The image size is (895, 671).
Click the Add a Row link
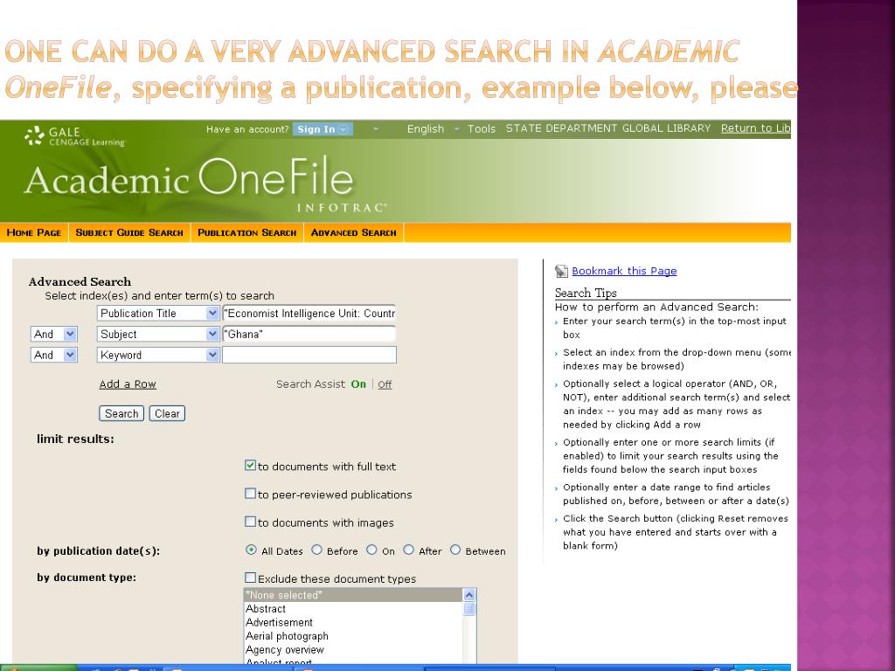click(128, 384)
